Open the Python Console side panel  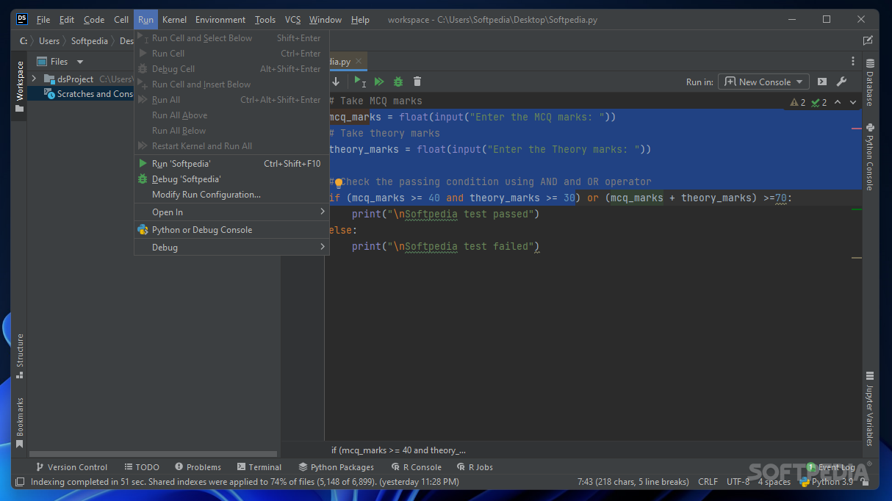pyautogui.click(x=870, y=157)
